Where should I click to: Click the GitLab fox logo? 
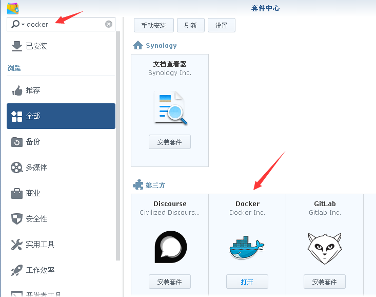[x=325, y=249]
